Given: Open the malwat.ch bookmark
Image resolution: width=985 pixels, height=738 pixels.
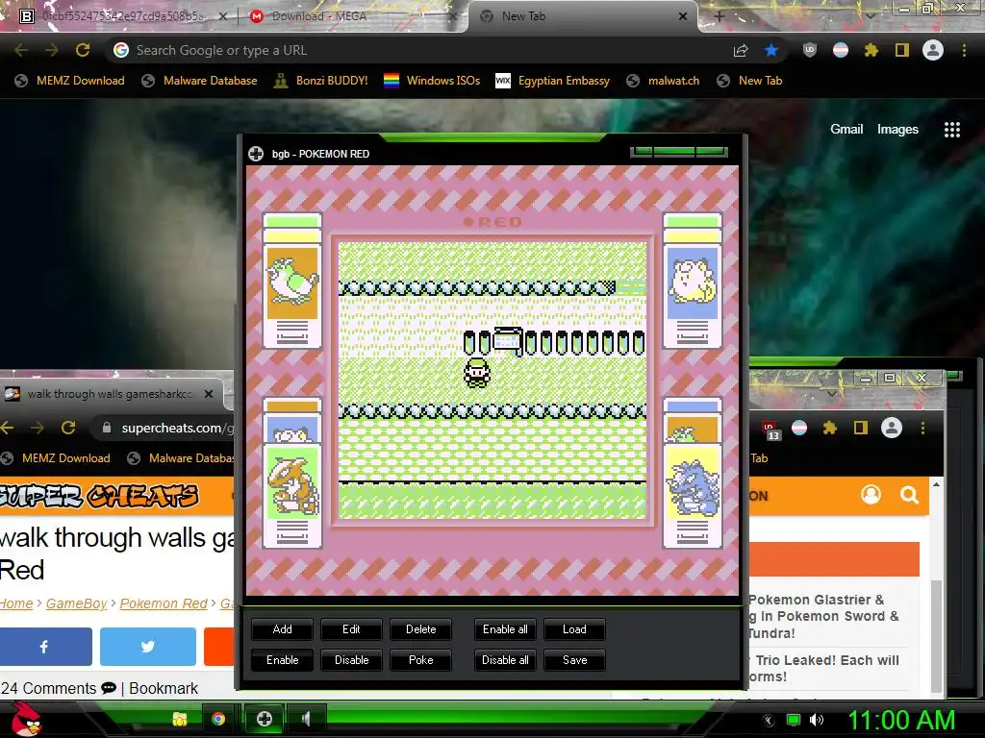Looking at the screenshot, I should point(663,81).
